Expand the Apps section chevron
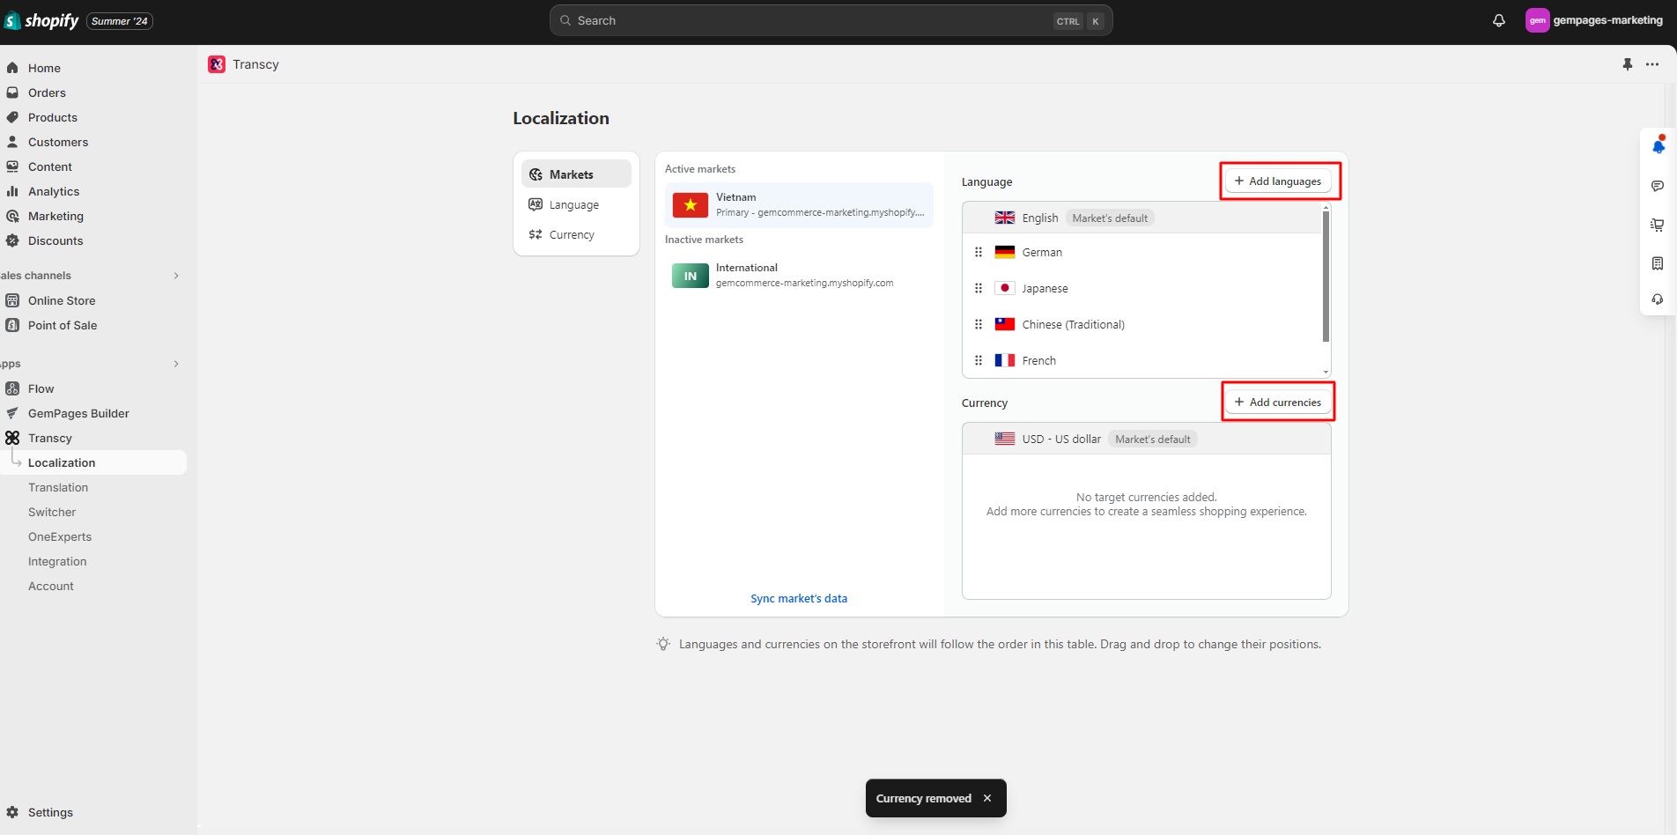This screenshot has width=1677, height=835. pos(175,363)
